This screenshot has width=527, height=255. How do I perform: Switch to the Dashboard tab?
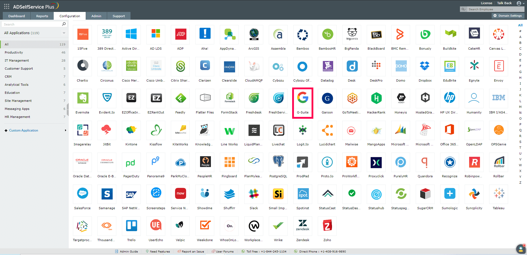17,16
